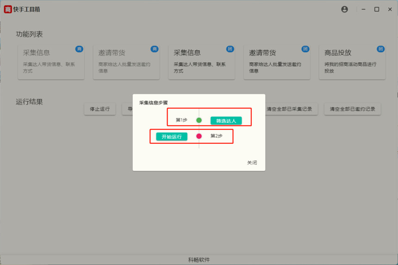Click the 团 badge on 商品投放 card
398x265 pixels.
click(380, 49)
